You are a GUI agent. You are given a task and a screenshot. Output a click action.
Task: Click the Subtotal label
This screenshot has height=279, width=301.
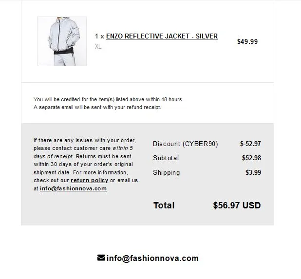click(x=166, y=158)
